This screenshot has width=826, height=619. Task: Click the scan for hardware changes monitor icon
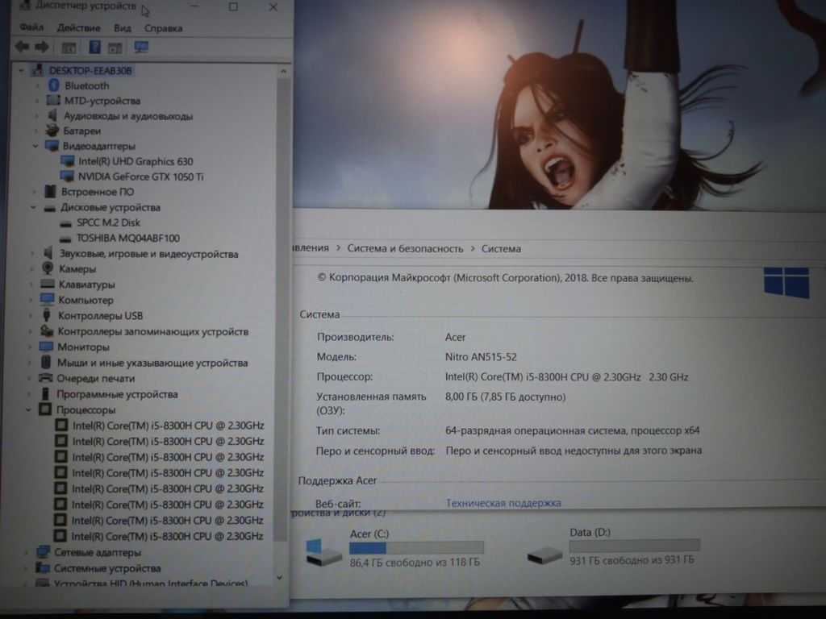(141, 48)
